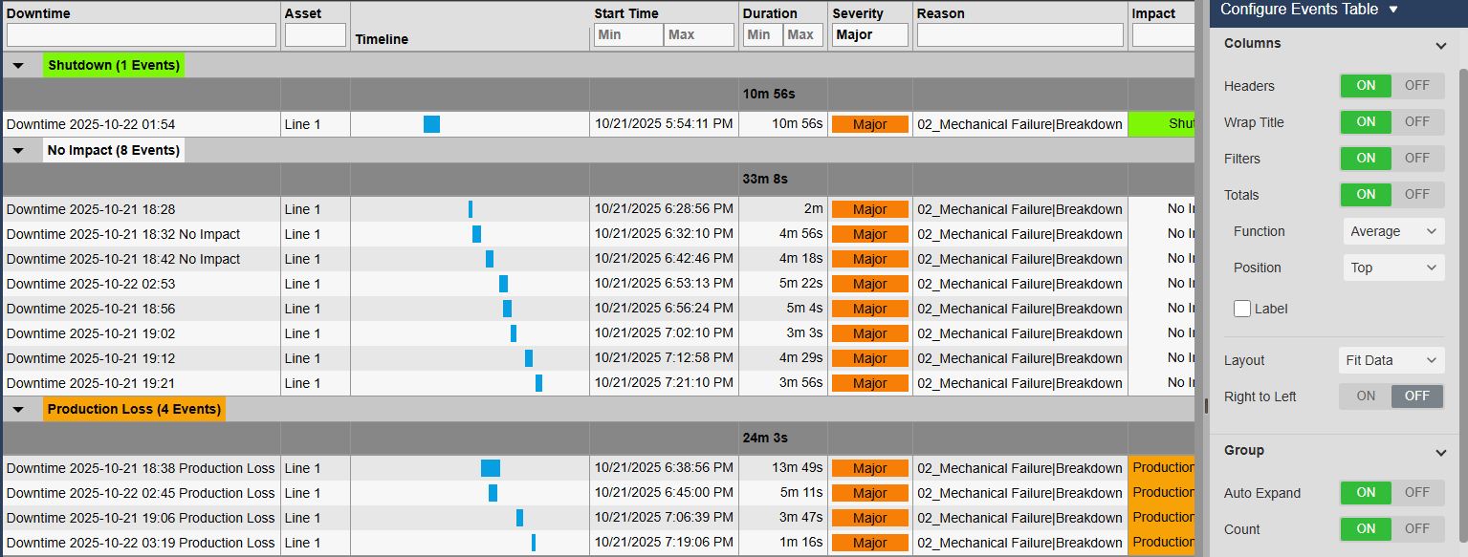Screen dimensions: 1468x557
Task: Select row Downtime 2025-10-21 19:02
Action: coord(599,333)
